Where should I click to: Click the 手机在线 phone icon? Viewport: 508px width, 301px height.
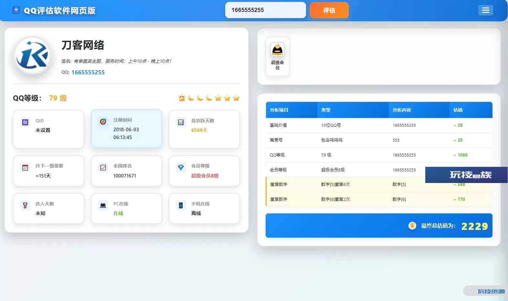point(181,205)
